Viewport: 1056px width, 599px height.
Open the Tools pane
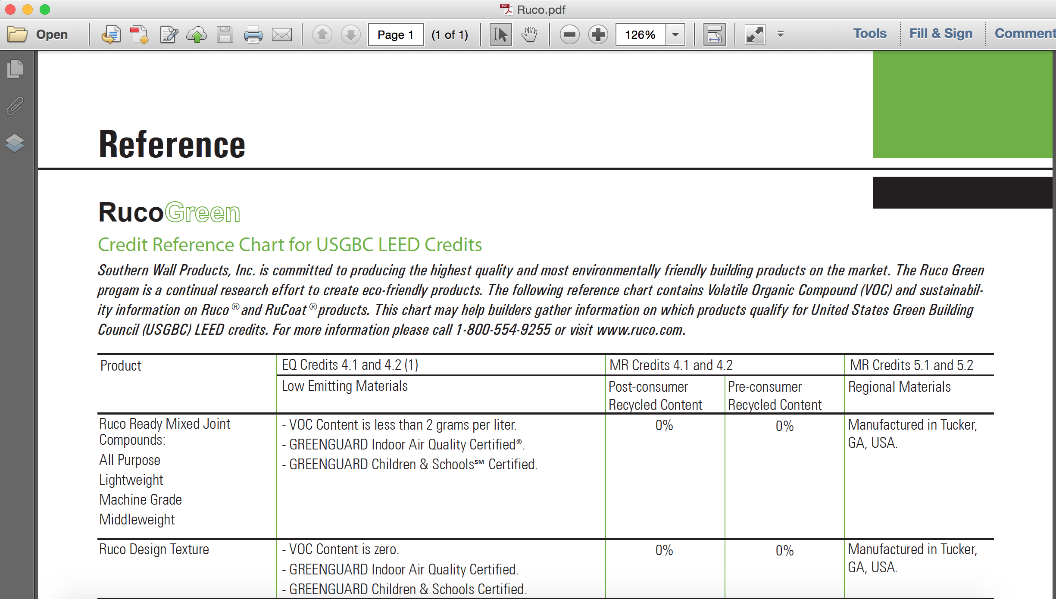click(870, 34)
